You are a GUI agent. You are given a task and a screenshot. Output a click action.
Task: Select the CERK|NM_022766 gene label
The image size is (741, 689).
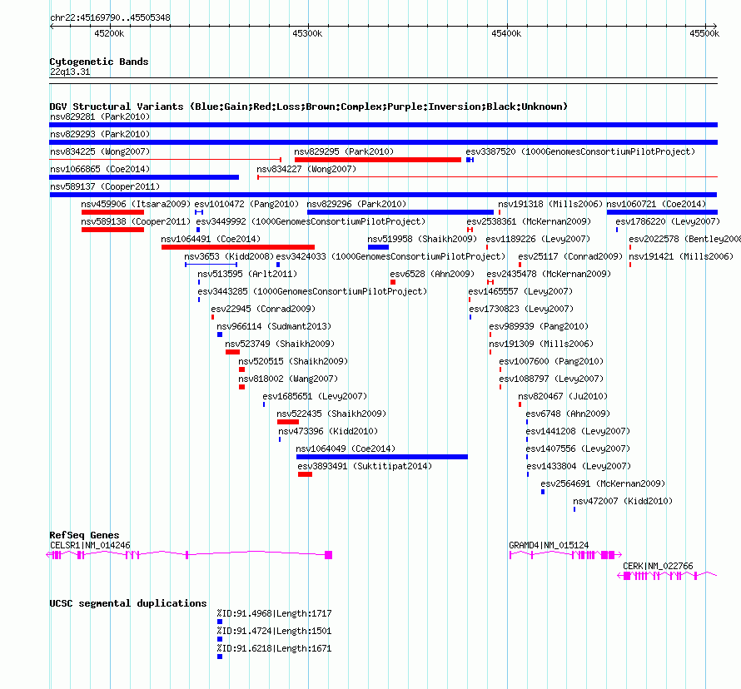[x=658, y=566]
